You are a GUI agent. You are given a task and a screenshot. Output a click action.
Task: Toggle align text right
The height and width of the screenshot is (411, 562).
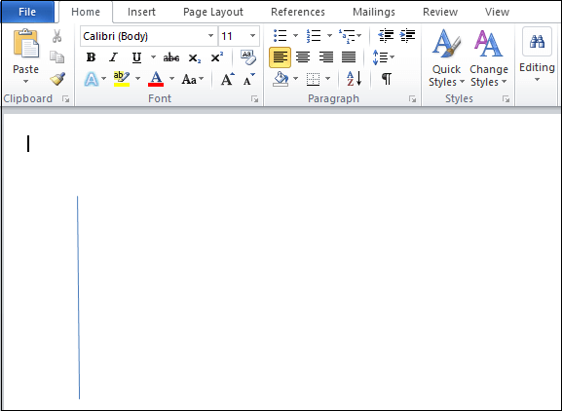point(325,56)
